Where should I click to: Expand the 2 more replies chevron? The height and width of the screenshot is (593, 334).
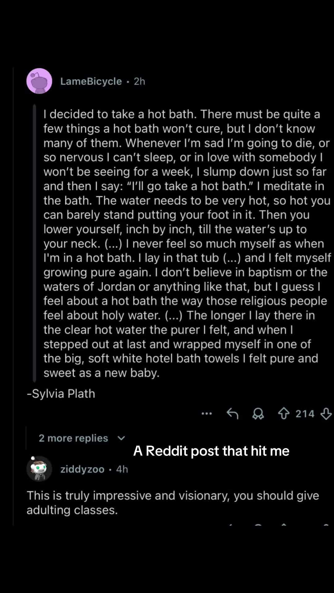[x=121, y=438]
